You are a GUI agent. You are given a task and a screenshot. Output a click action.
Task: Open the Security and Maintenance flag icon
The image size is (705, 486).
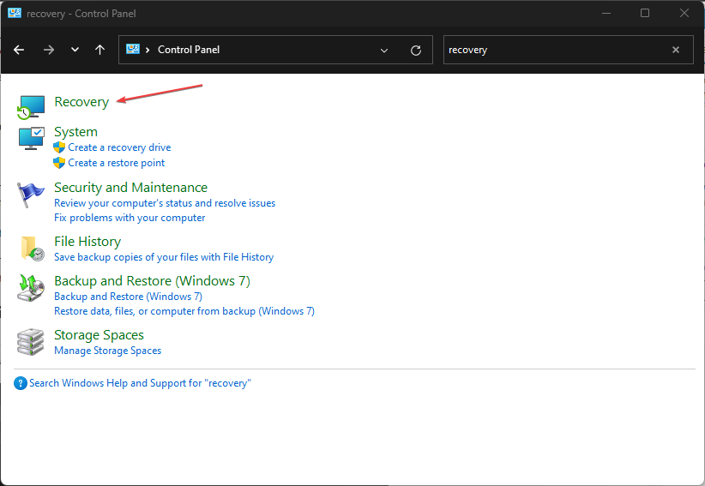(x=31, y=194)
